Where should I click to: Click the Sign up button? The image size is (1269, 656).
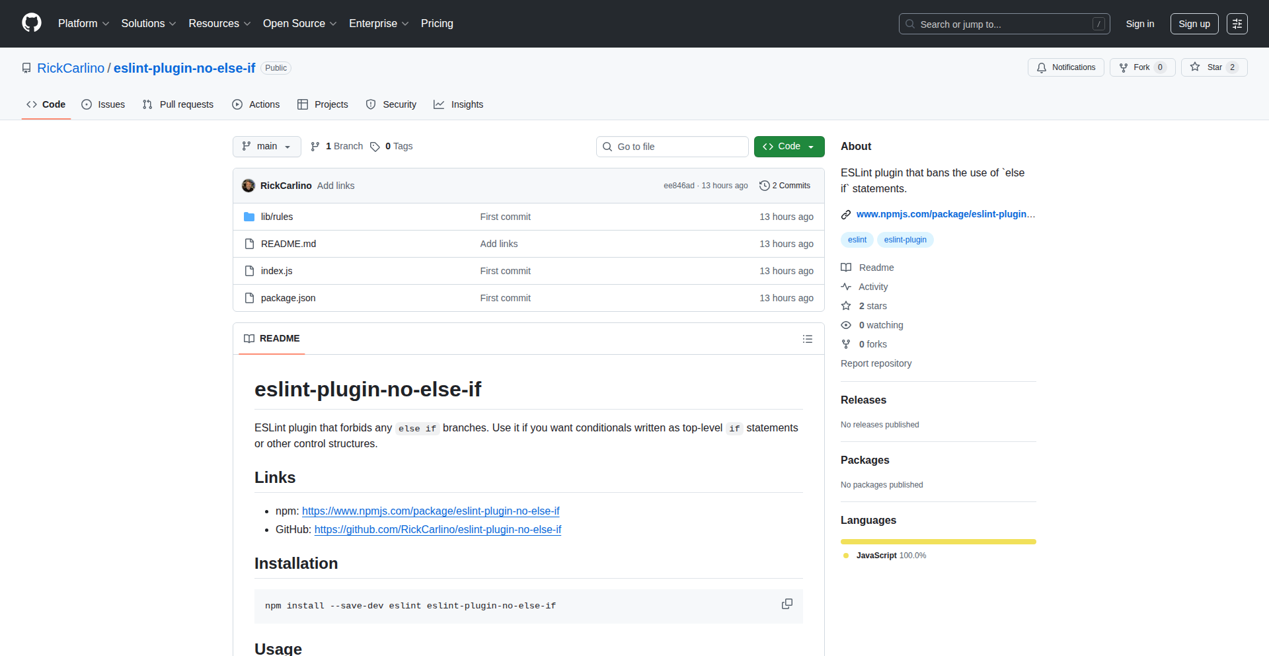[1194, 24]
